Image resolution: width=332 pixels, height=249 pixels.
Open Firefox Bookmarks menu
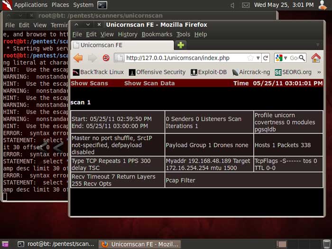(157, 34)
